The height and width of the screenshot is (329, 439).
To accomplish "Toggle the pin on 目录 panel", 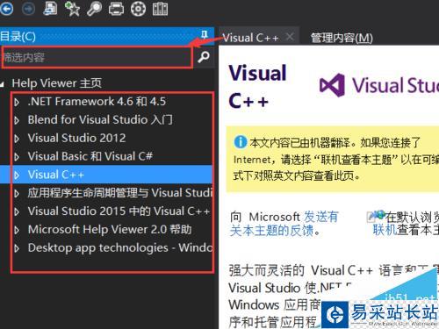I will pos(205,35).
